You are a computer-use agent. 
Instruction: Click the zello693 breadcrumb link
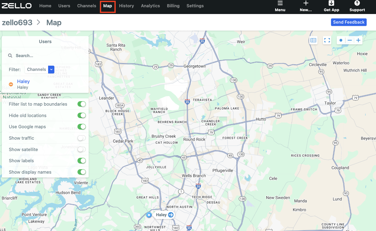pos(17,23)
